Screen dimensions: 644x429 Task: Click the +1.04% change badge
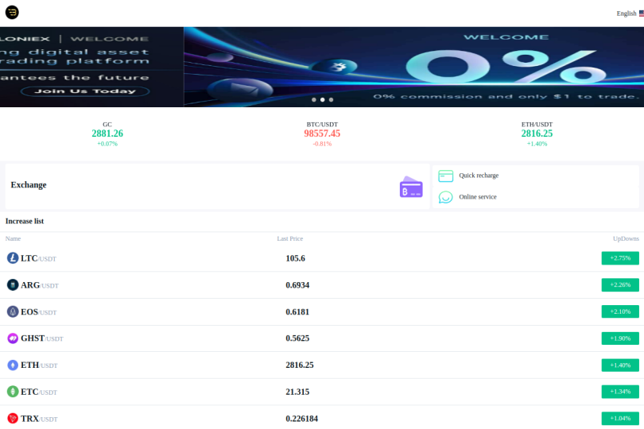coord(620,419)
